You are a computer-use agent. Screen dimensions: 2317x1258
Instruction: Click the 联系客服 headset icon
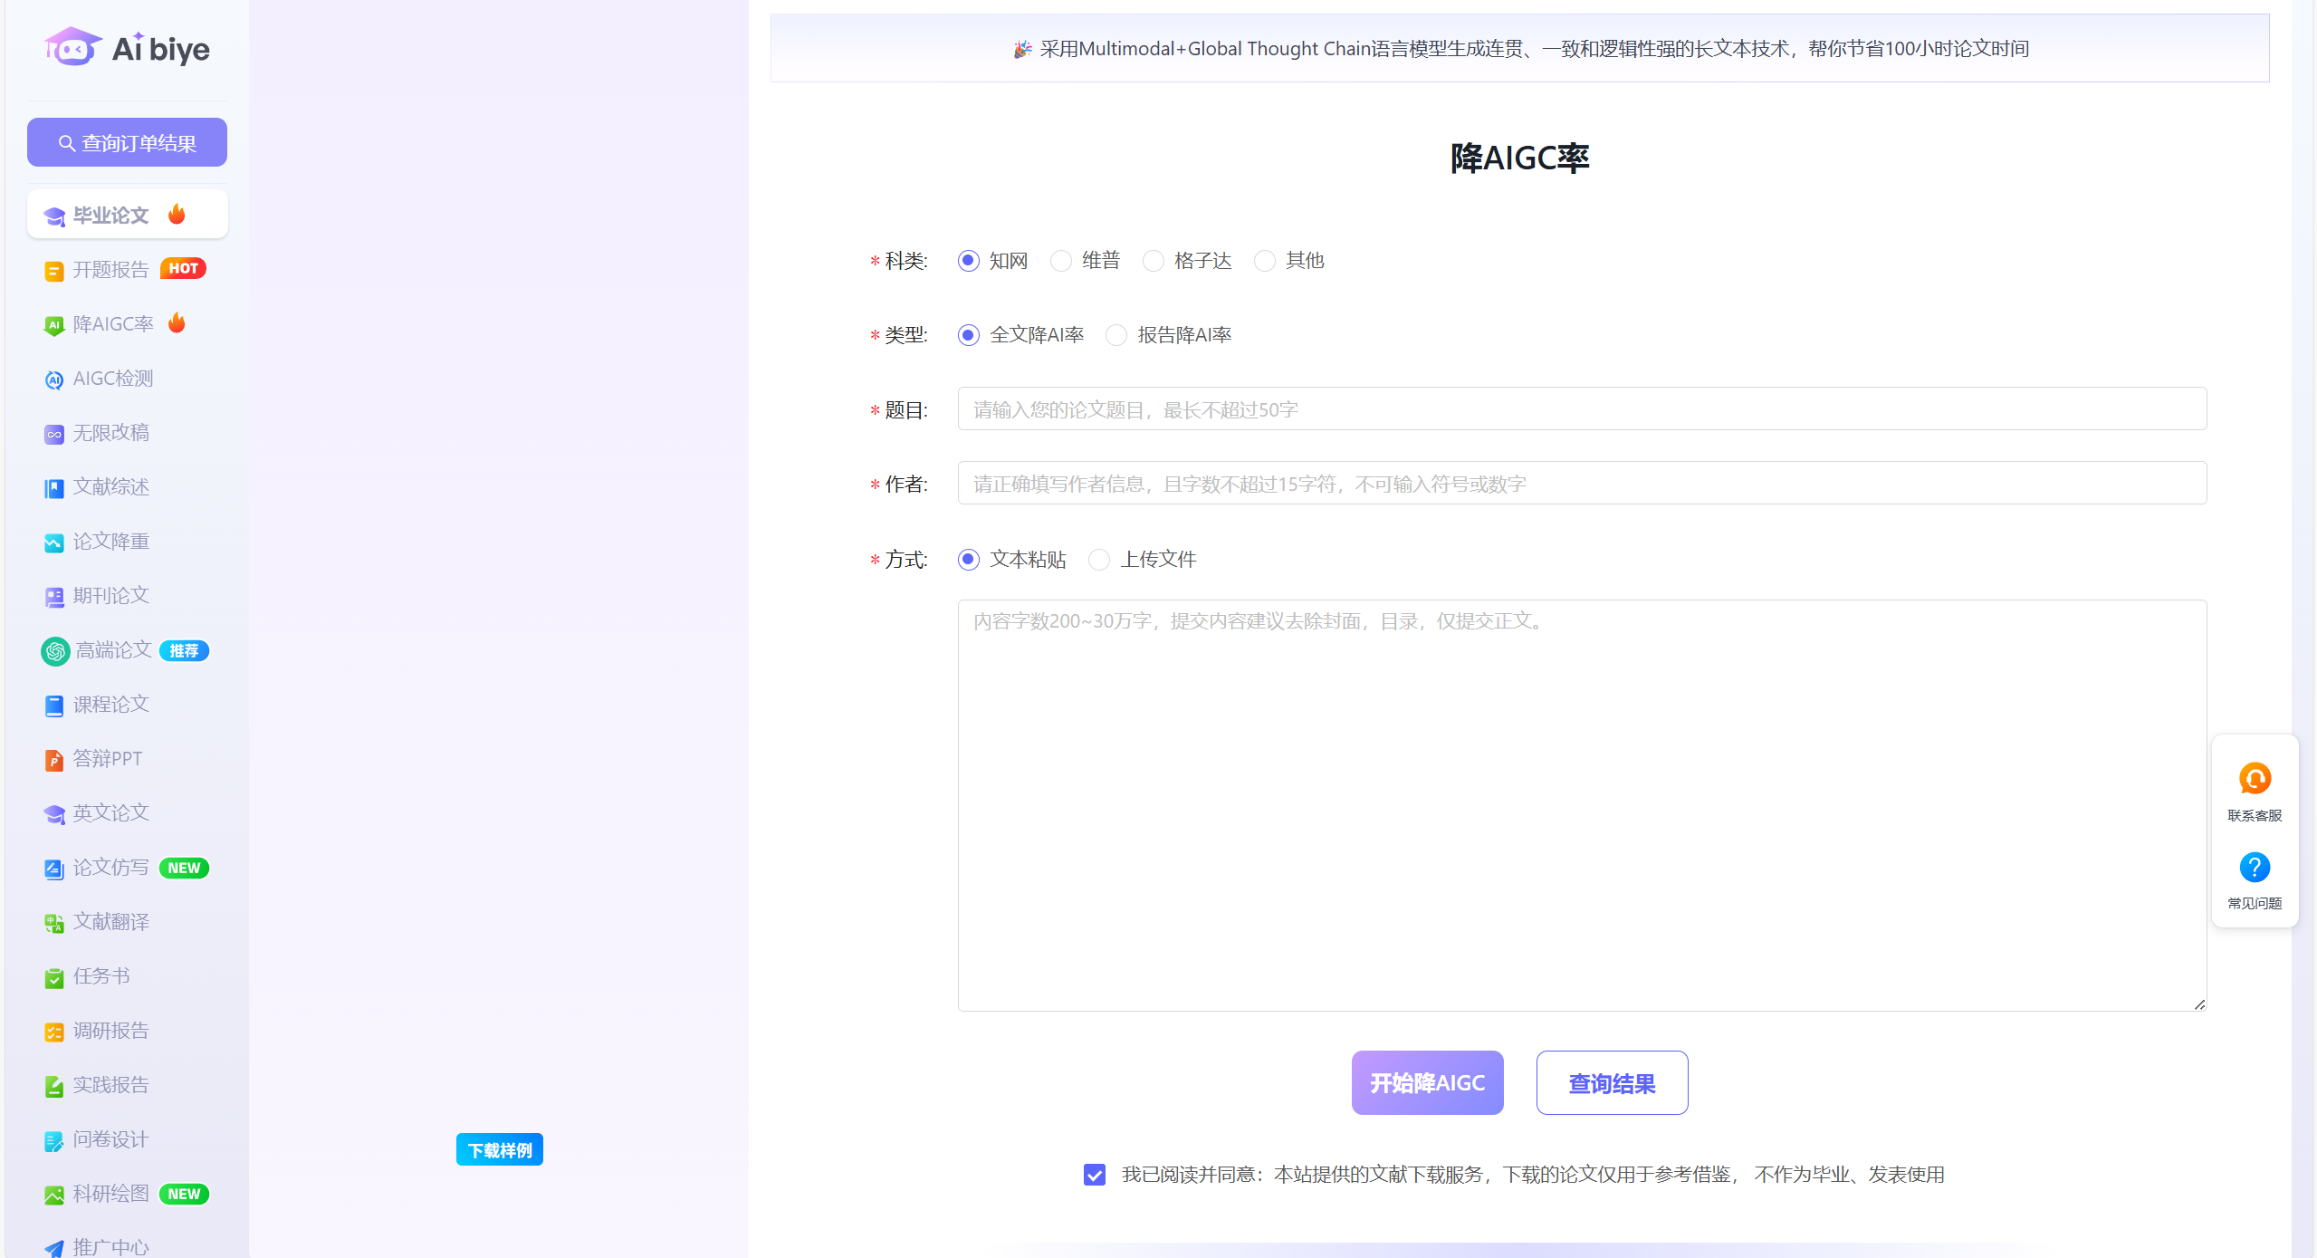[2254, 778]
